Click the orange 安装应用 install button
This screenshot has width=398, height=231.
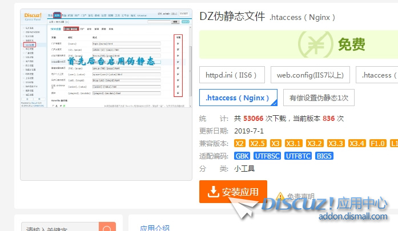click(234, 192)
